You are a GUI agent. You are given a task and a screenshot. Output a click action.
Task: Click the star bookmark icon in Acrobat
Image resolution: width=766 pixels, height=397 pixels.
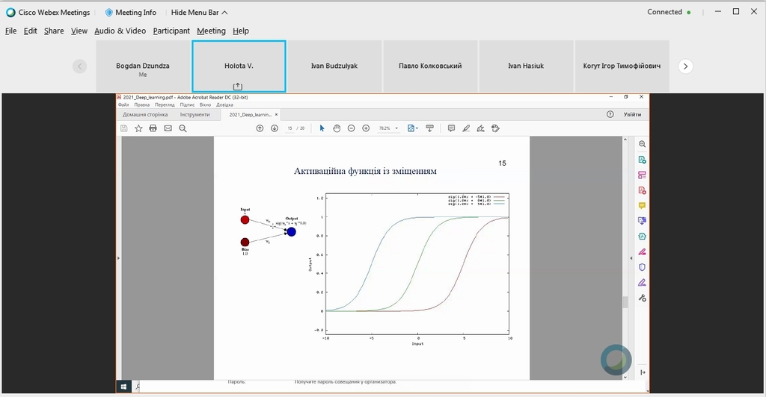(x=138, y=128)
